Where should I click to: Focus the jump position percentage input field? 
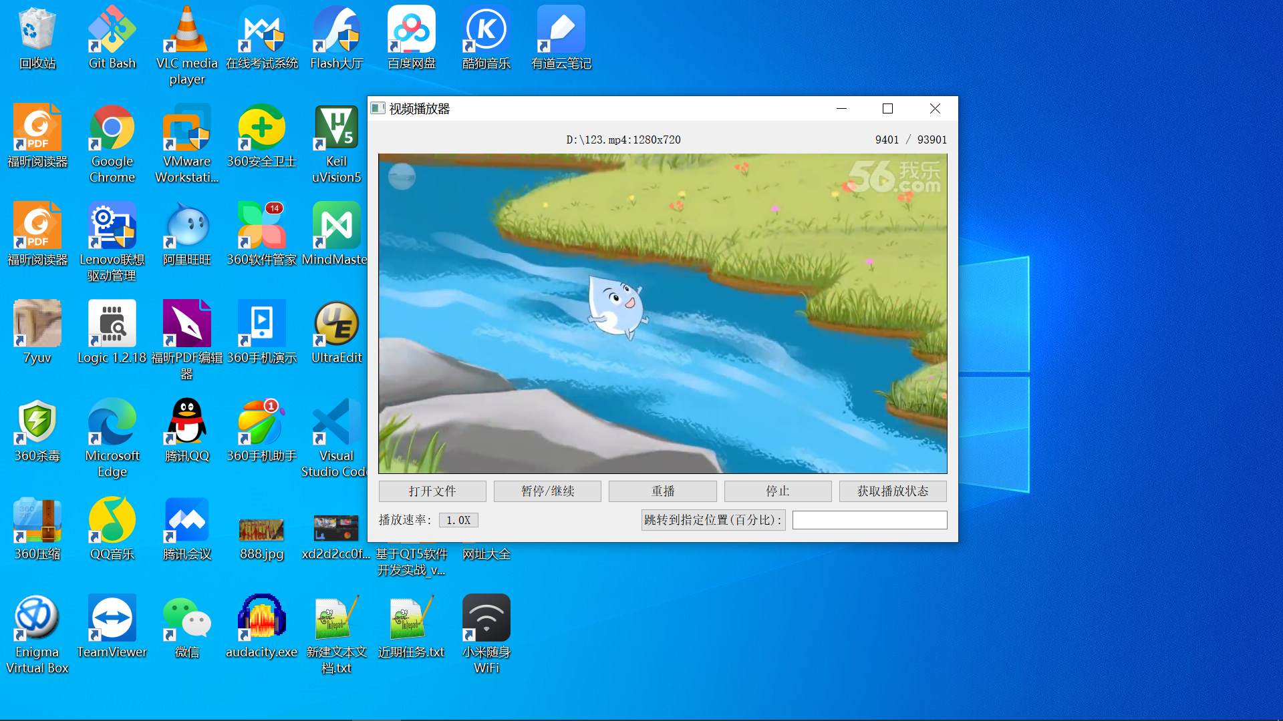869,520
